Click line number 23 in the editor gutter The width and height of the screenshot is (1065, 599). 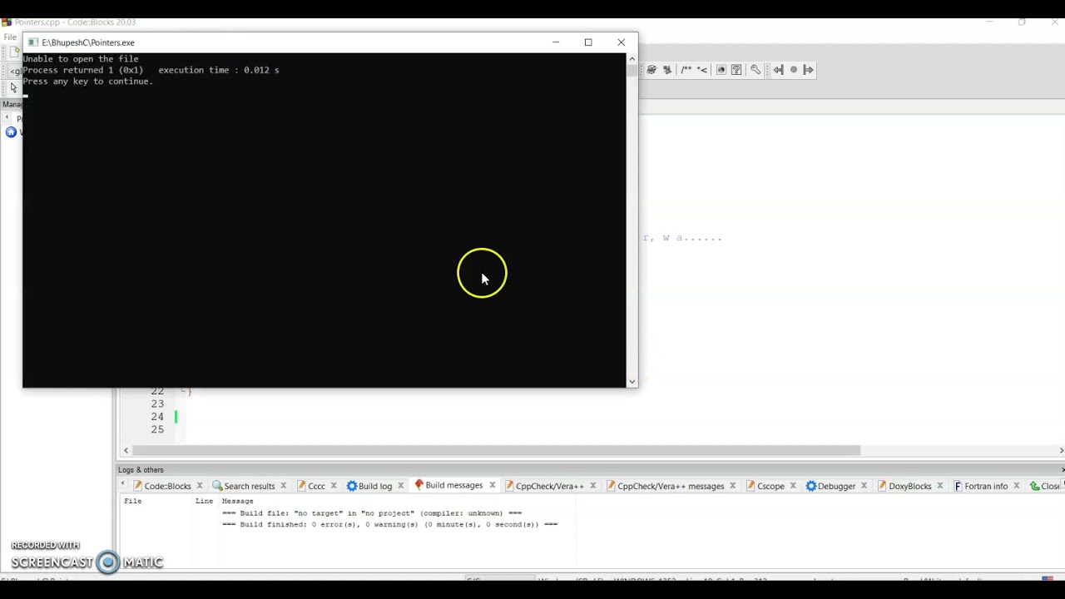[x=157, y=403]
